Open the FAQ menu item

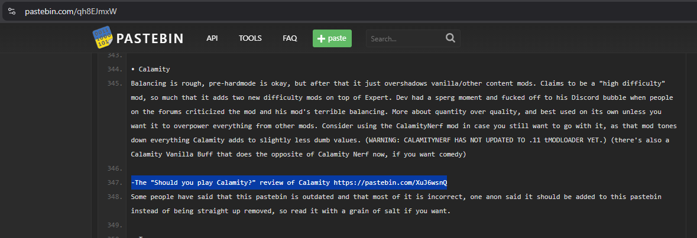point(290,38)
